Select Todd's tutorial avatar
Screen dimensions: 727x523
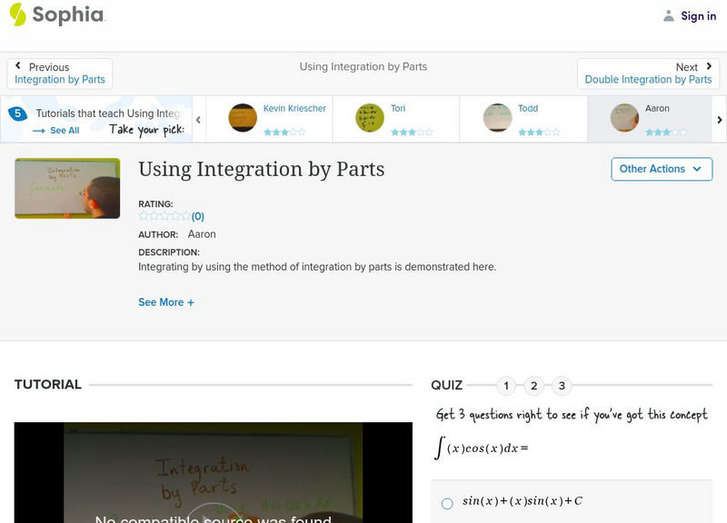498,117
